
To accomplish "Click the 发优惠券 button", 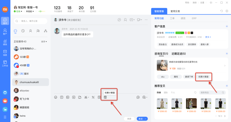I will pyautogui.click(x=192, y=44).
